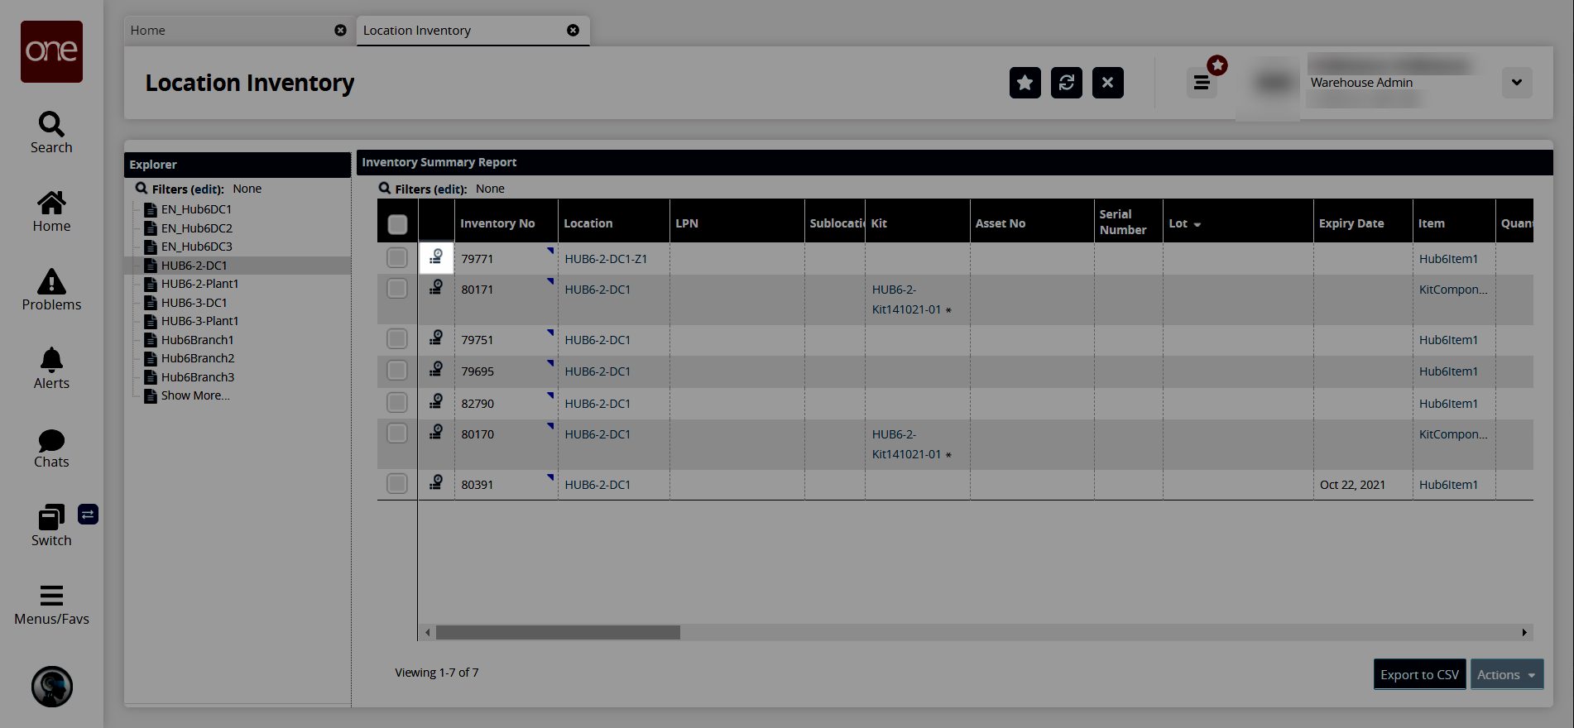Viewport: 1574px width, 728px height.
Task: Select EN_Hub6DC3 in Explorer
Action: [197, 247]
